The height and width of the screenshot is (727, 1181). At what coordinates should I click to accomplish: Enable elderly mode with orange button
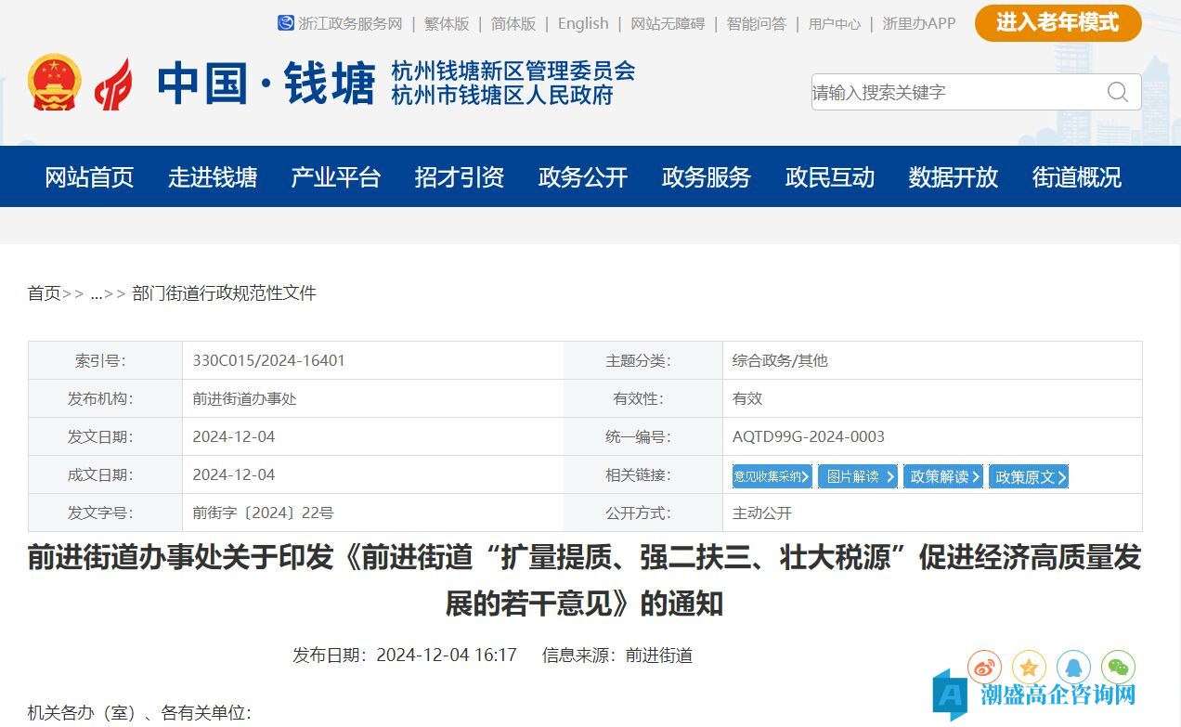(1058, 23)
